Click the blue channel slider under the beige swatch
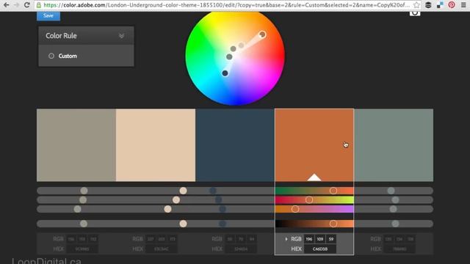Image resolution: width=470 pixels, height=264 pixels. pos(156,209)
